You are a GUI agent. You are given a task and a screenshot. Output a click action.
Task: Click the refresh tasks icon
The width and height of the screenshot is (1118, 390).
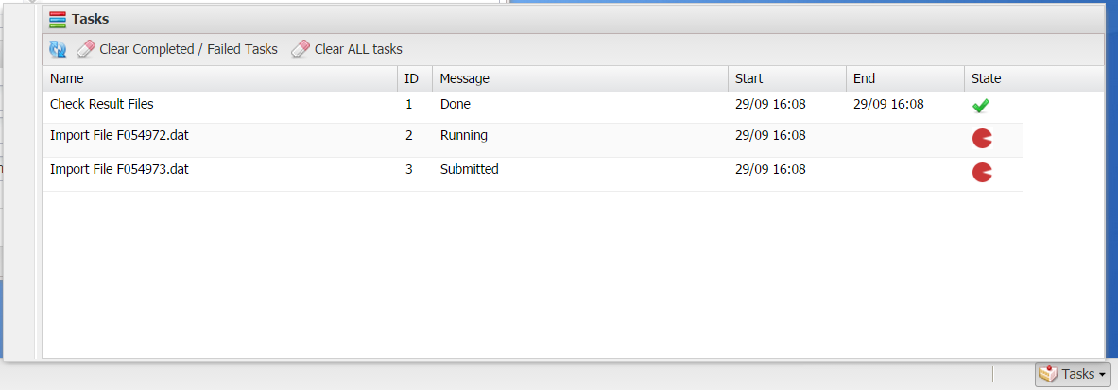coord(58,49)
